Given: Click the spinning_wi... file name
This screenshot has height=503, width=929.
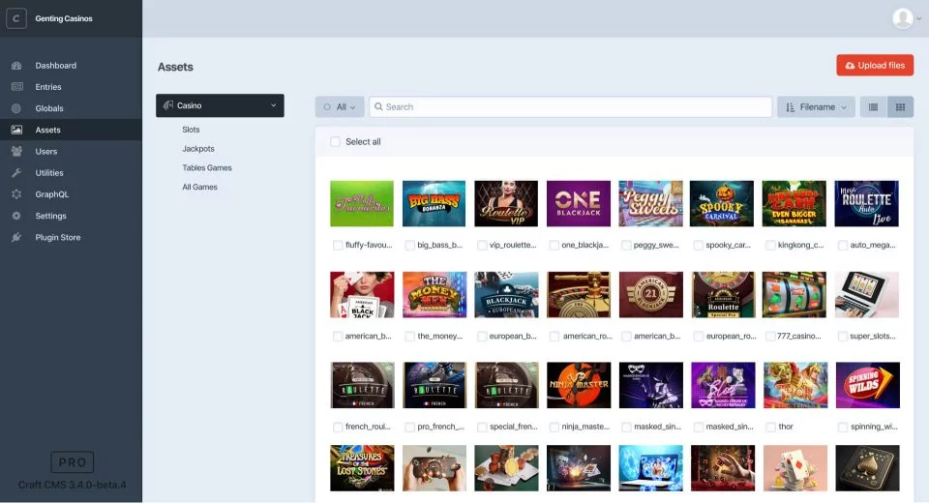Looking at the screenshot, I should [x=874, y=427].
